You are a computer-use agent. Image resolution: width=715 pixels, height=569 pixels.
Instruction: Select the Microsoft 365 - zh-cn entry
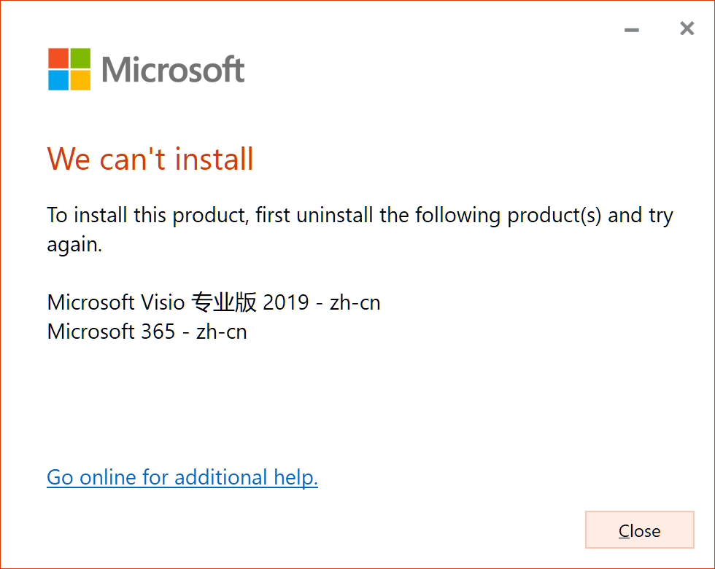tap(147, 331)
